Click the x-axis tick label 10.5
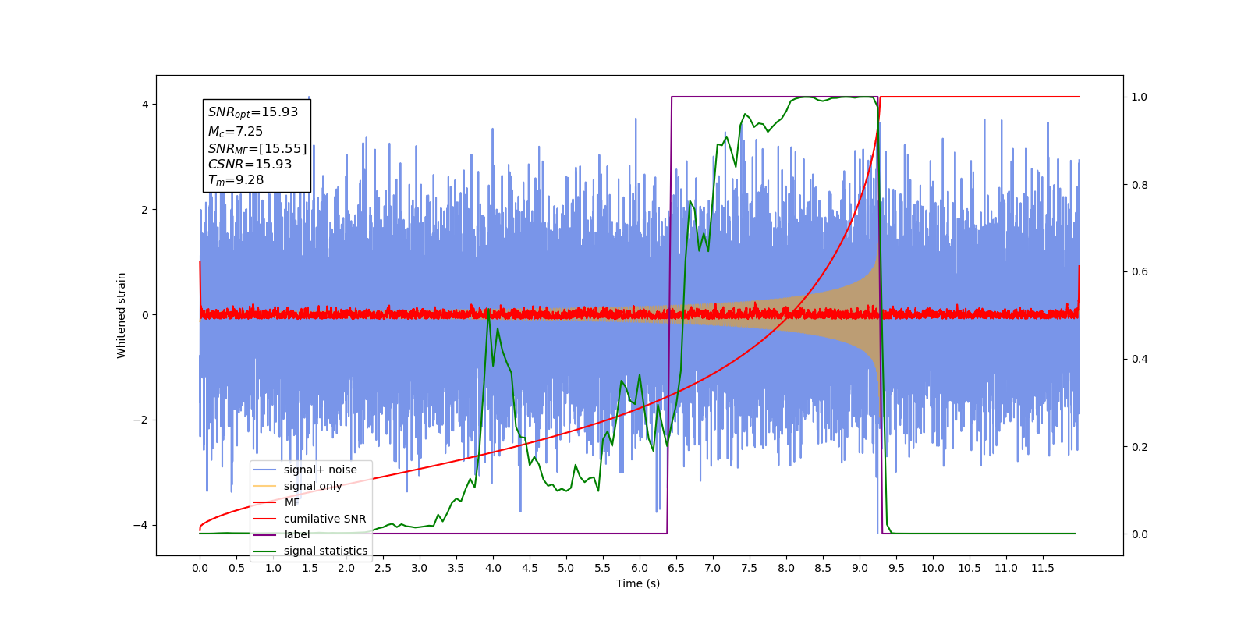The height and width of the screenshot is (624, 1248). coord(970,568)
